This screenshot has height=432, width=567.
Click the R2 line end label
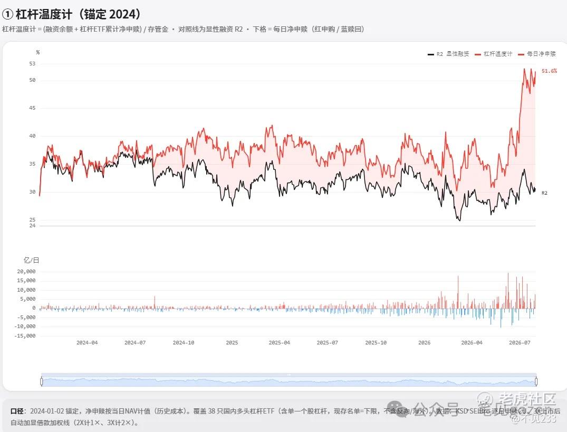544,193
